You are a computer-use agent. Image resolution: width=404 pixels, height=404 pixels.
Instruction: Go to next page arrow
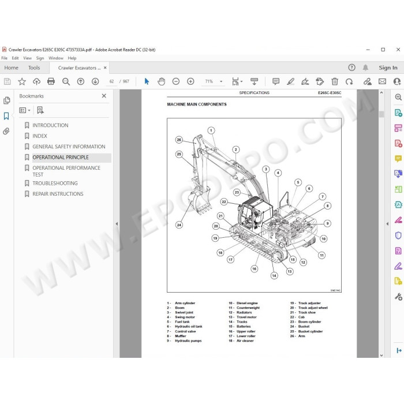pyautogui.click(x=95, y=82)
